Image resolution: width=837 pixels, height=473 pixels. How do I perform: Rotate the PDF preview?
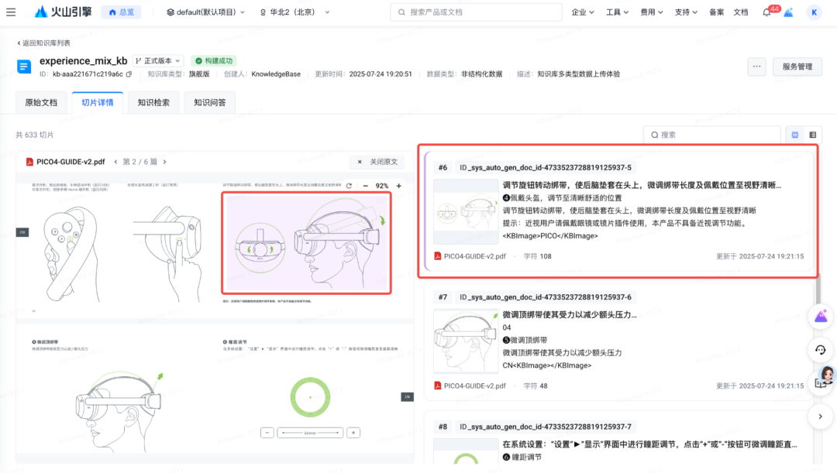pyautogui.click(x=349, y=186)
